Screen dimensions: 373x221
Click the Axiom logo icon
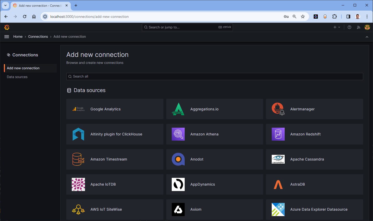[178, 209]
